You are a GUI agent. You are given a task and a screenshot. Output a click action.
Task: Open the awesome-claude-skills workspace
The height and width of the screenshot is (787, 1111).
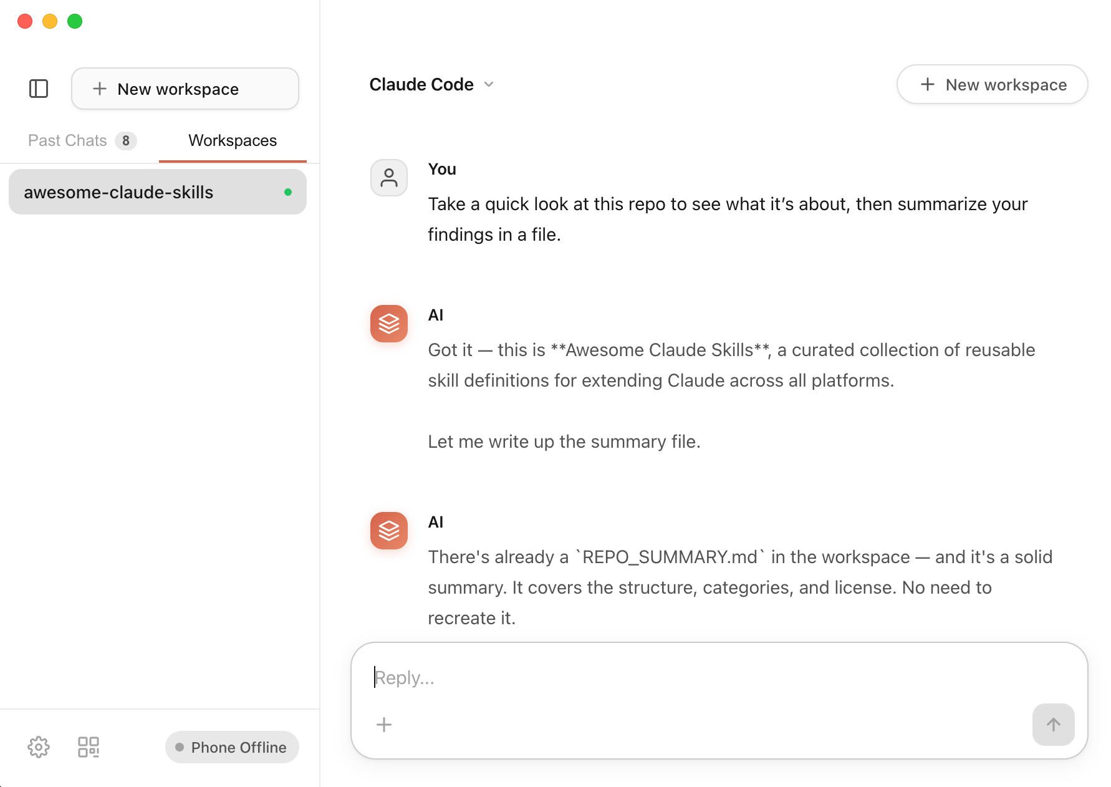point(118,192)
